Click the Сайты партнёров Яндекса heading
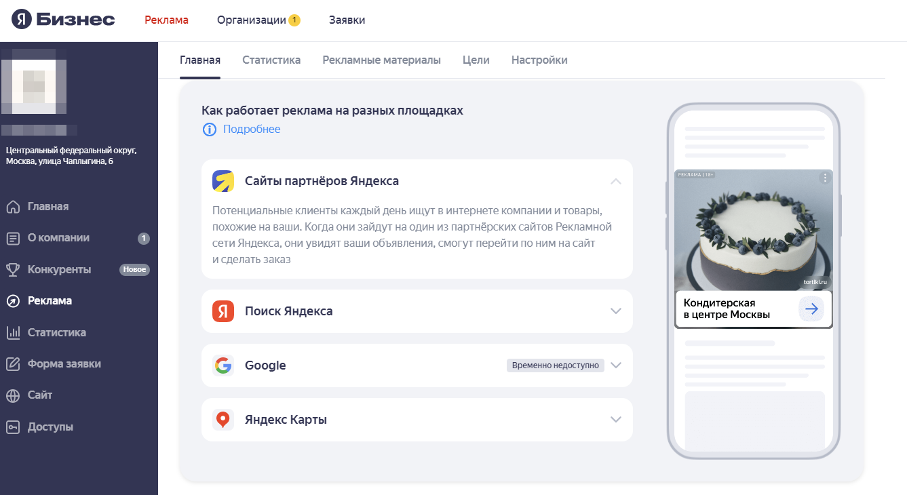 (x=322, y=181)
